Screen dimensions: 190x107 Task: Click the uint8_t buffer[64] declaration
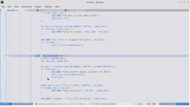(x=53, y=59)
